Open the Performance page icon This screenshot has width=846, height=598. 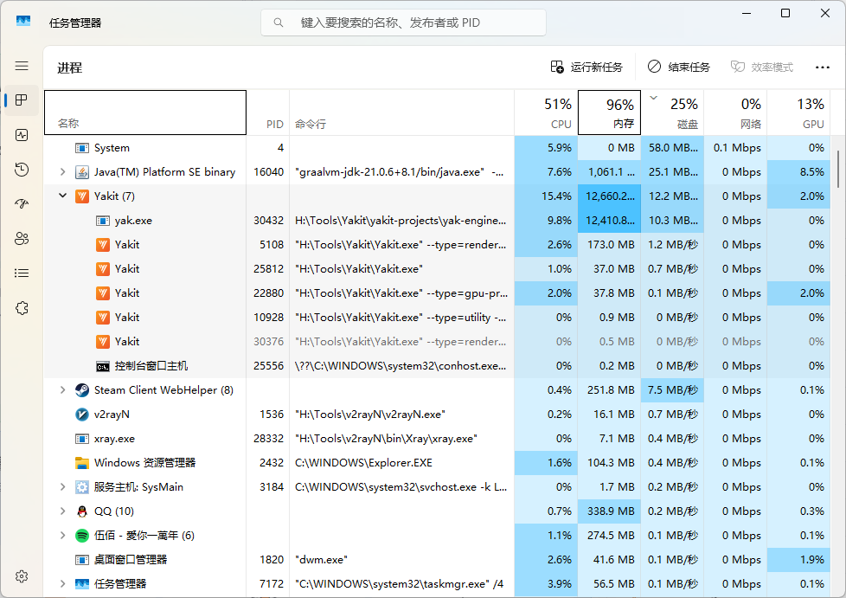(22, 135)
